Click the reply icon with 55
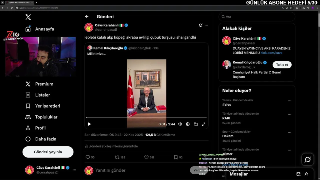Viewport: 320px width, 180px height. coord(90,157)
